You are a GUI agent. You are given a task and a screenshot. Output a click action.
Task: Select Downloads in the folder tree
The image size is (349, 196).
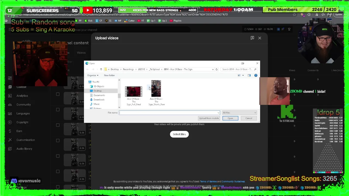pos(97,100)
